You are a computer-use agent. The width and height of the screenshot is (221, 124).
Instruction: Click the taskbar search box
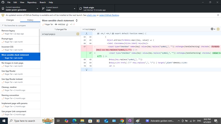[31, 121]
